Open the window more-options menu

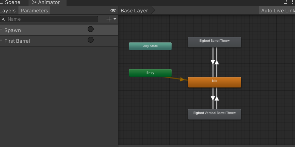pyautogui.click(x=293, y=2)
